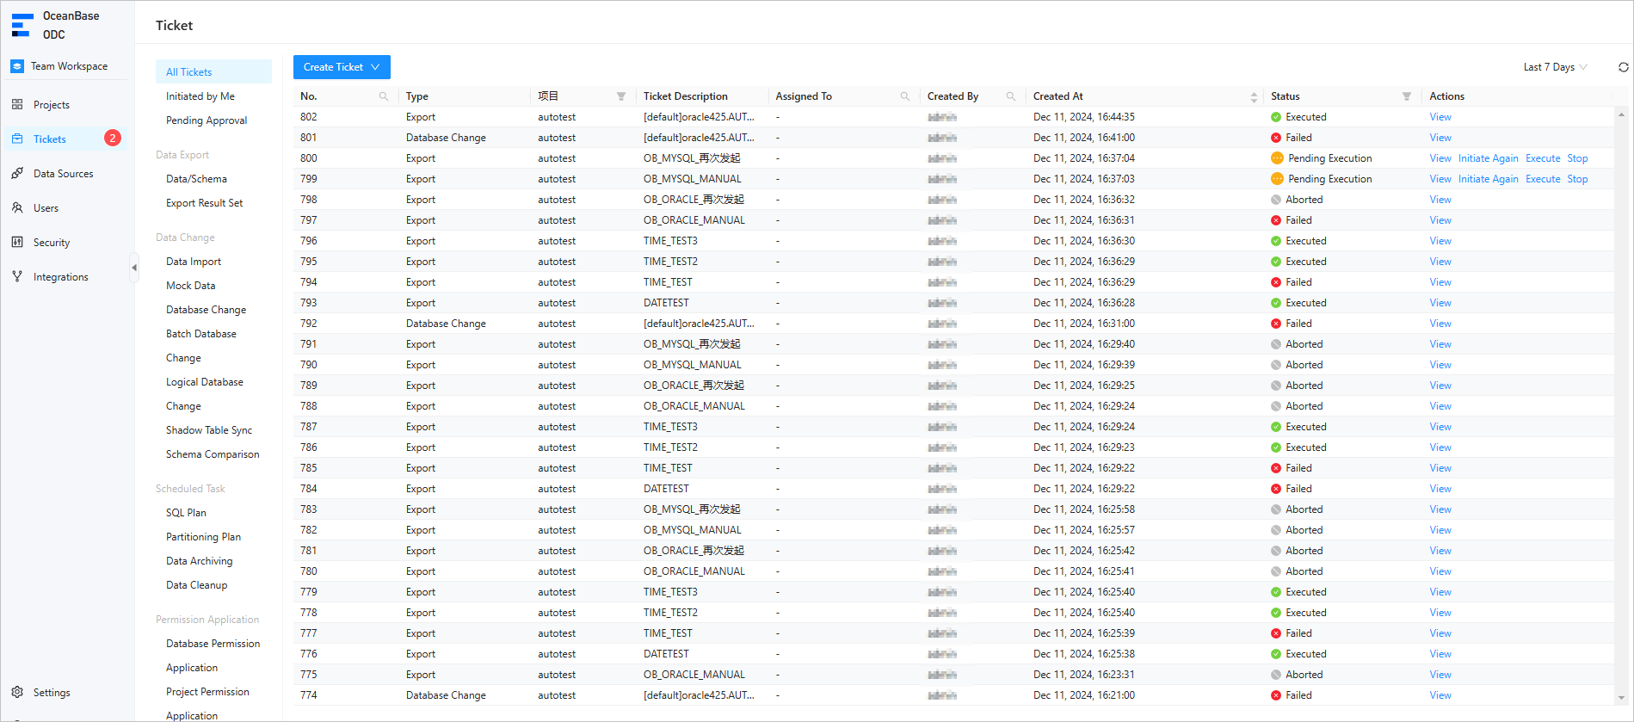1634x722 pixels.
Task: Open the Status column filter icon
Action: [1407, 96]
